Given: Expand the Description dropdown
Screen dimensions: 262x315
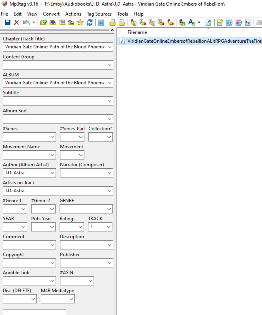Looking at the screenshot, I should (x=110, y=245).
